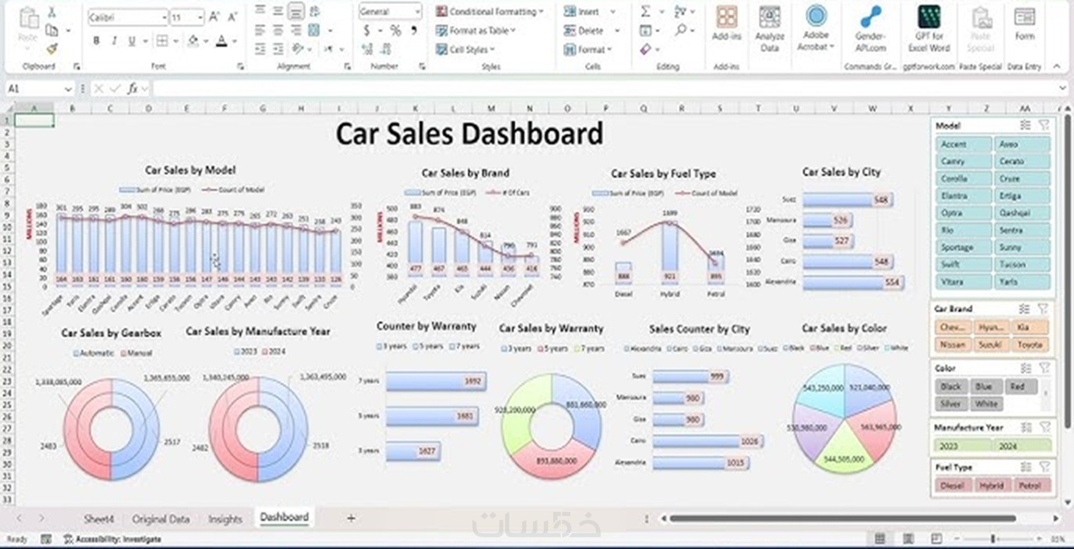Clear the Car Brand slicer filter
The width and height of the screenshot is (1074, 549).
(1043, 309)
